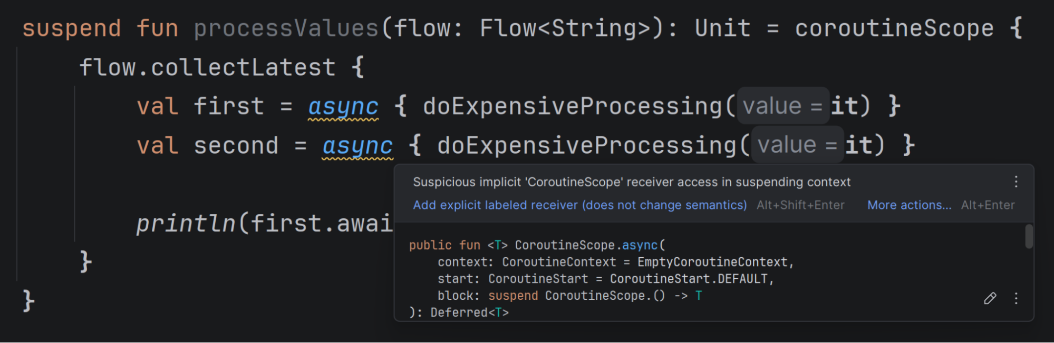The height and width of the screenshot is (343, 1054).
Task: Place the cursor on the processValues function name
Action: click(286, 28)
